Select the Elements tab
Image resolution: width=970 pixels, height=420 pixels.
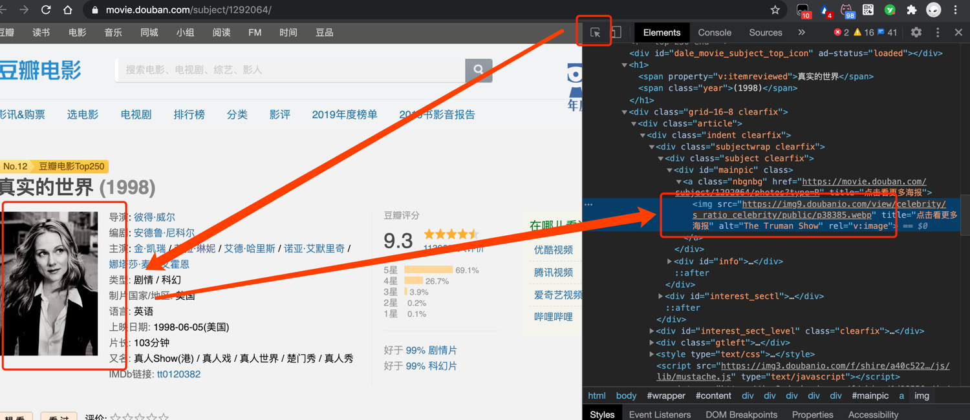pyautogui.click(x=662, y=32)
